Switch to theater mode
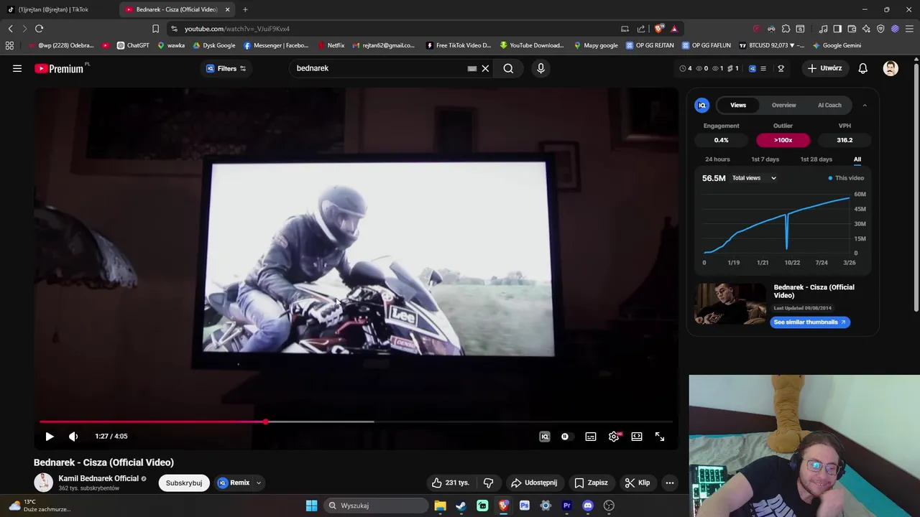920x517 pixels. point(637,437)
